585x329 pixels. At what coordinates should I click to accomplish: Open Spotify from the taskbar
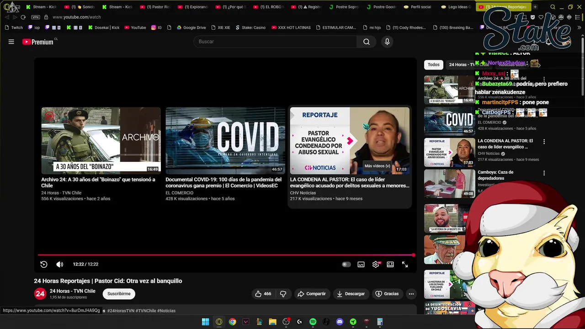tap(313, 322)
